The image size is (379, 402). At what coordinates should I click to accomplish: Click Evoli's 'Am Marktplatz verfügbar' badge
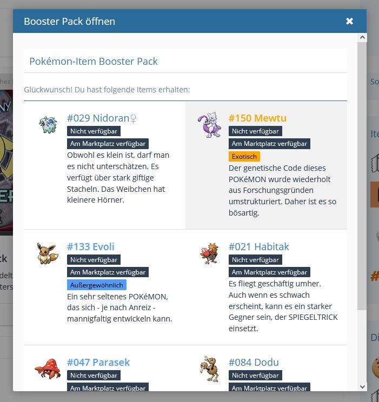pyautogui.click(x=108, y=272)
